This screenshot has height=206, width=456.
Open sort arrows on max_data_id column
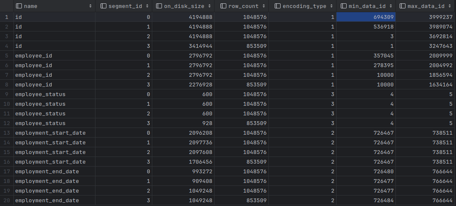coord(450,6)
